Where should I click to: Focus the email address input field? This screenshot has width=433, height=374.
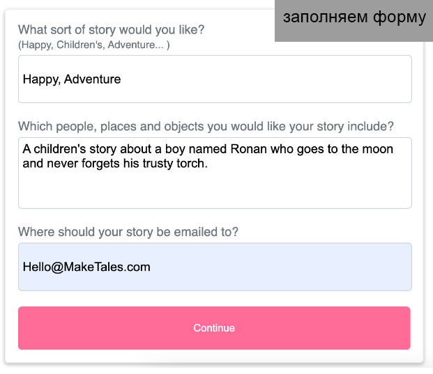[215, 267]
